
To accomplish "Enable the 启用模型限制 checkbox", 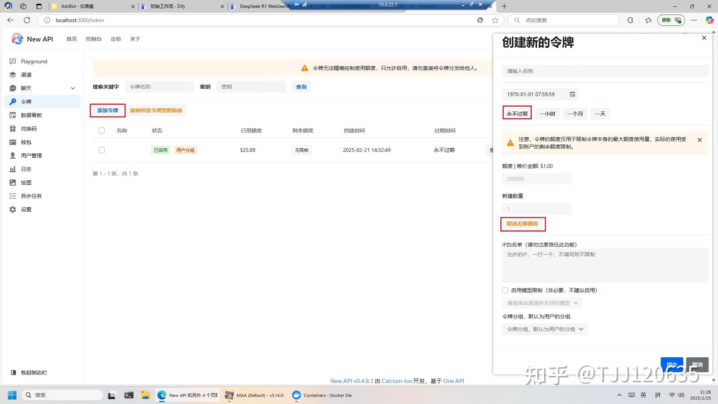I will click(505, 290).
